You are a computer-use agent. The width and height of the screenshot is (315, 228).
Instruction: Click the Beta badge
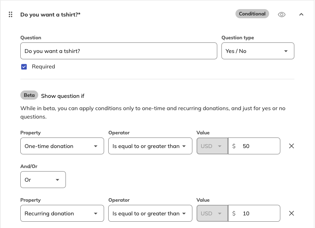click(29, 95)
